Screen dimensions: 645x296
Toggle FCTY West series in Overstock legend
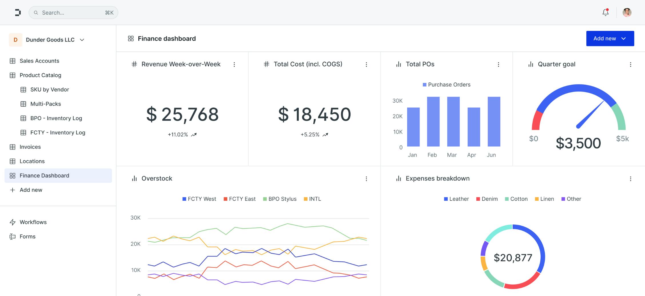tap(199, 199)
